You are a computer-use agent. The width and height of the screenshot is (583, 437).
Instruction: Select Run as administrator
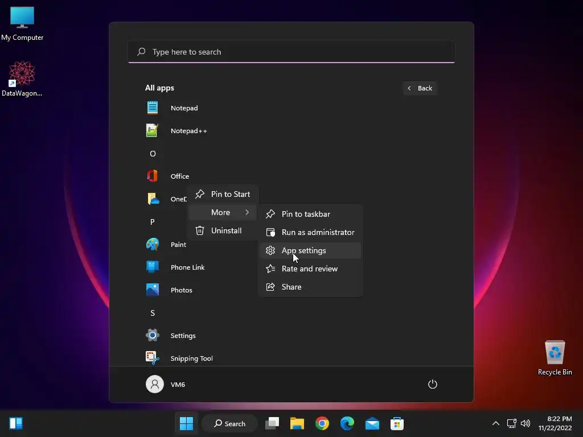click(x=310, y=232)
